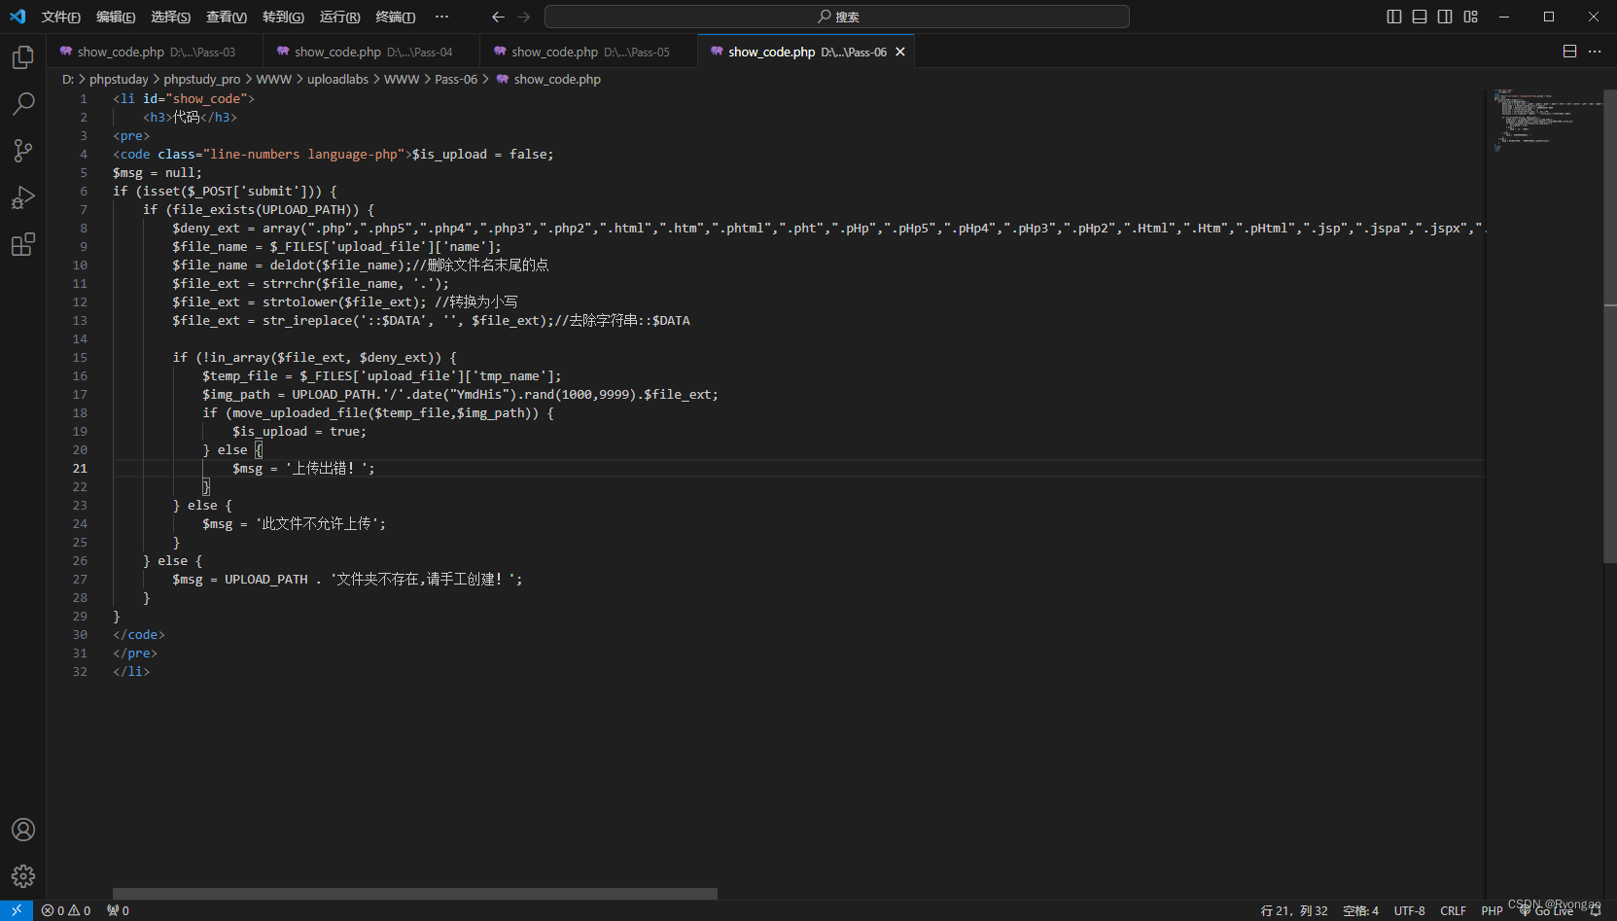Switch to the Pass-03 show_code.php tab
The width and height of the screenshot is (1617, 921).
[155, 52]
